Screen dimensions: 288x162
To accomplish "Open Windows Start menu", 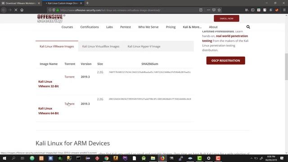I will tap(4, 158).
